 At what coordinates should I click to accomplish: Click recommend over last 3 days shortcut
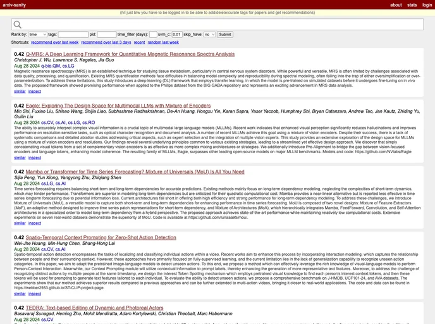(106, 42)
